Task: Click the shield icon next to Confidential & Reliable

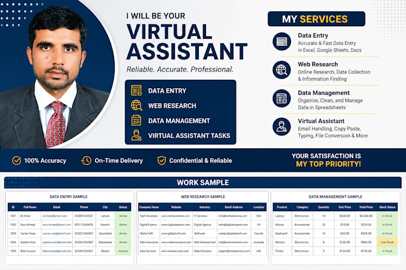Action: [x=162, y=160]
